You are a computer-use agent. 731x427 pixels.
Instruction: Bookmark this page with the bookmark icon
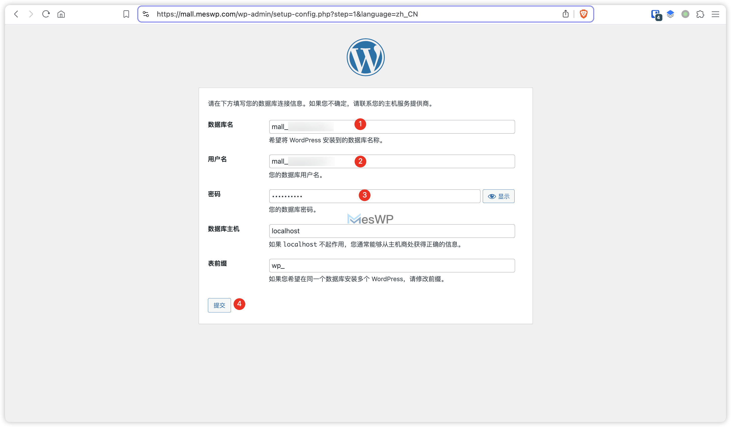[x=126, y=14]
